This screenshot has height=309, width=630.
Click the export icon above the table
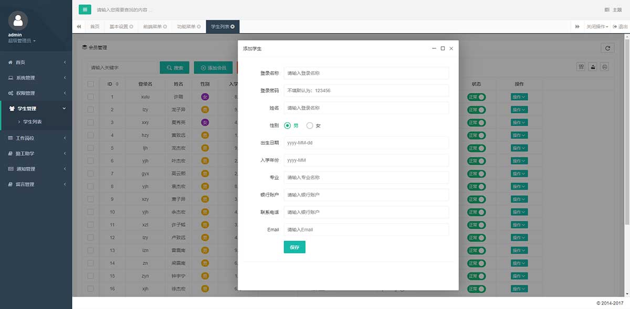coord(593,67)
